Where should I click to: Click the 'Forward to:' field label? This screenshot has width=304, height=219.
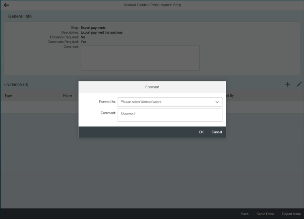(107, 102)
